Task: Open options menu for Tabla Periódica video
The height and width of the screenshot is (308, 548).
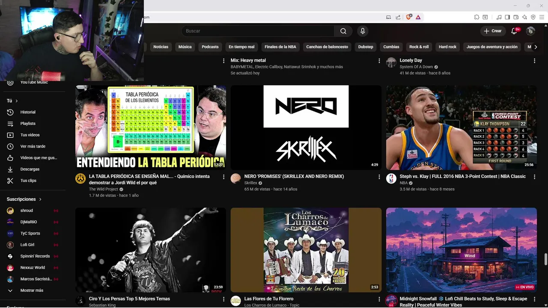Action: coord(223,177)
